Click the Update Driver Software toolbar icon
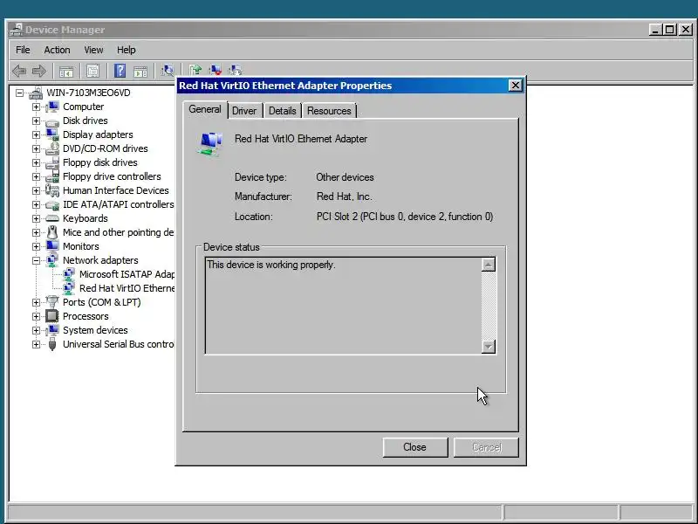The height and width of the screenshot is (524, 698). pos(195,70)
